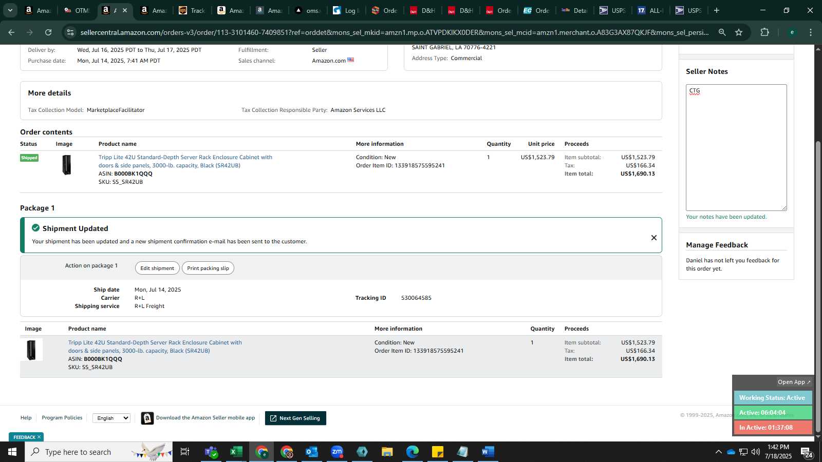The image size is (822, 462).
Task: Click Working Status: Active indicator
Action: click(772, 398)
